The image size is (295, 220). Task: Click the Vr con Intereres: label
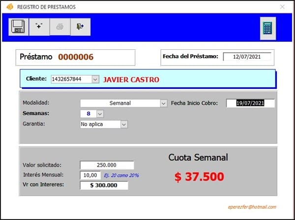pos(43,185)
